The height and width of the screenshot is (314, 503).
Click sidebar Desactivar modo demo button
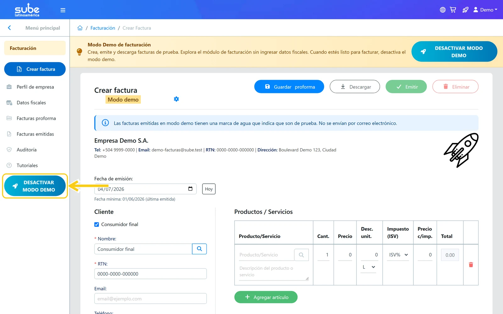coord(35,186)
